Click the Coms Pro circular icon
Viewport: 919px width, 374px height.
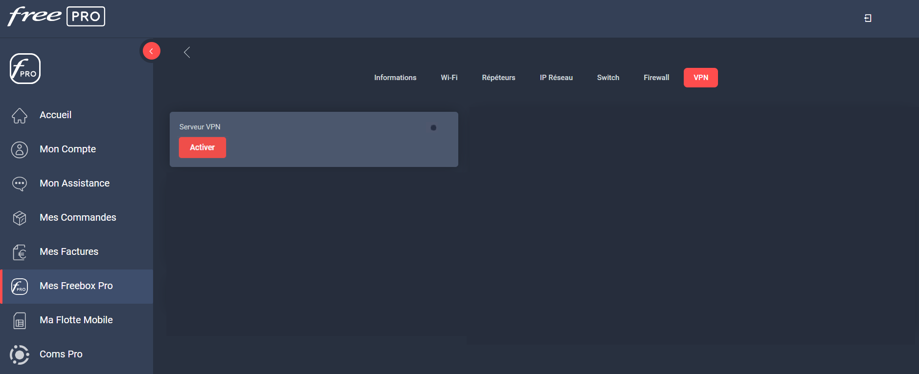pyautogui.click(x=20, y=354)
